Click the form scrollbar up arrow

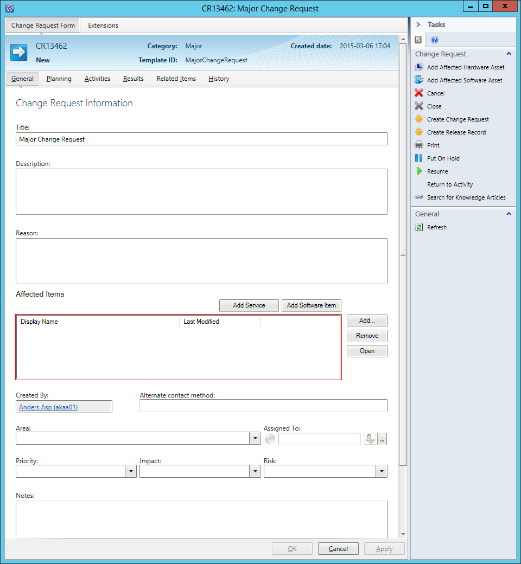[x=403, y=39]
